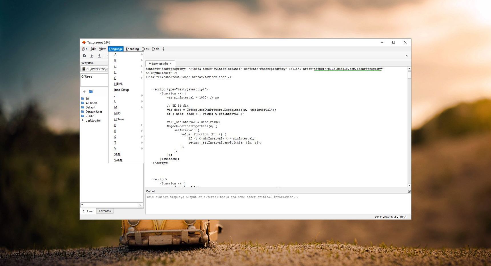Expand the T language submenu
491x266 pixels.
coord(126,143)
